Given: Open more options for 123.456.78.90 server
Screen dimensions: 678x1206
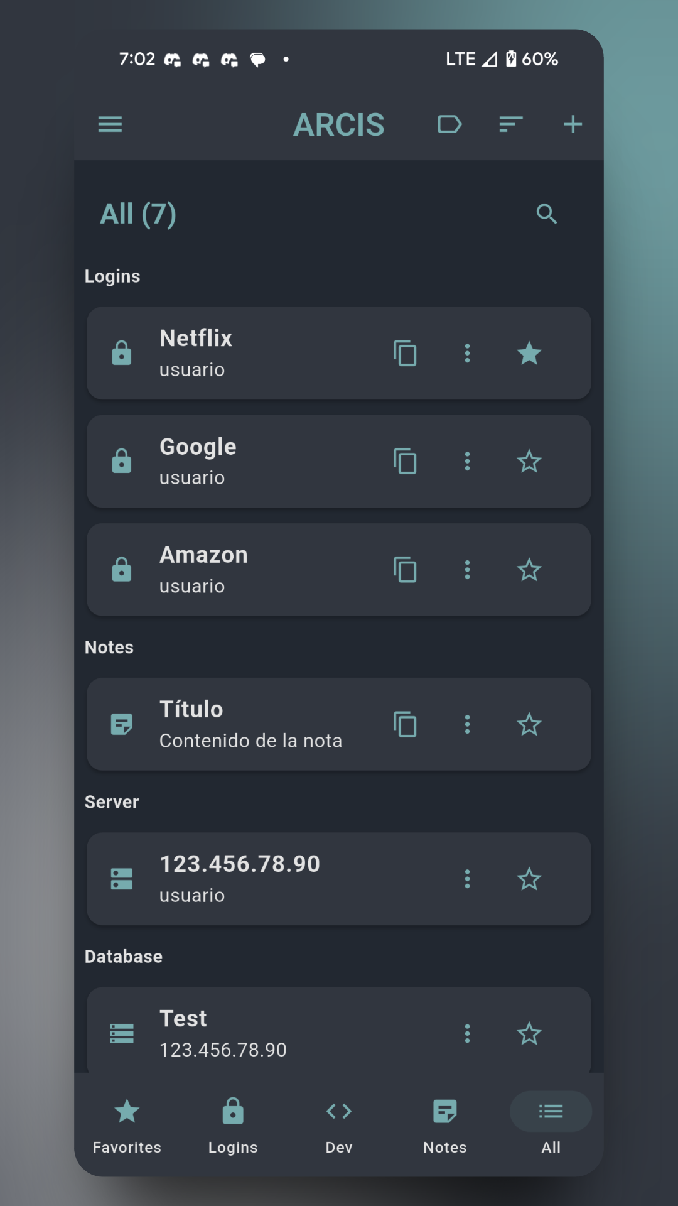Looking at the screenshot, I should (467, 879).
